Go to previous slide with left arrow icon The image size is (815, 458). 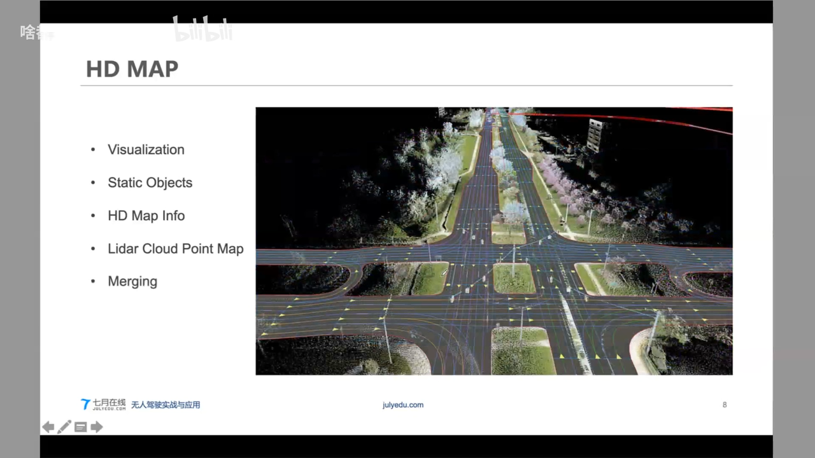pos(48,427)
